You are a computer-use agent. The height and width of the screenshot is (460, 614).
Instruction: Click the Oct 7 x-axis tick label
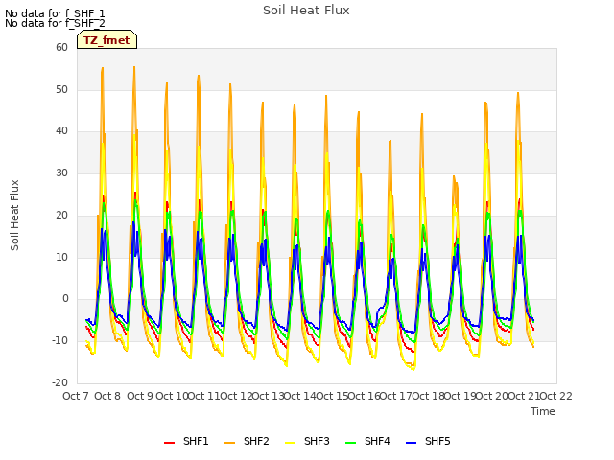[76, 396]
